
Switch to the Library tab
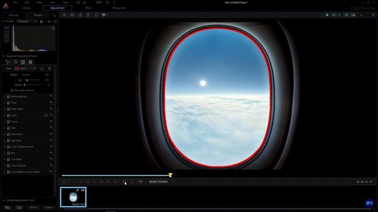[x=27, y=8]
